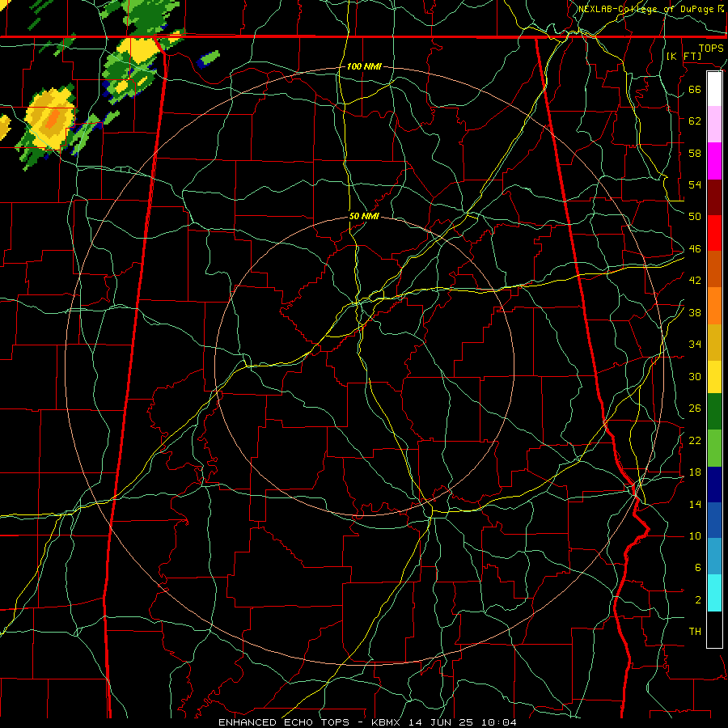Click the gold 38 kft legend swatch

pyautogui.click(x=714, y=342)
